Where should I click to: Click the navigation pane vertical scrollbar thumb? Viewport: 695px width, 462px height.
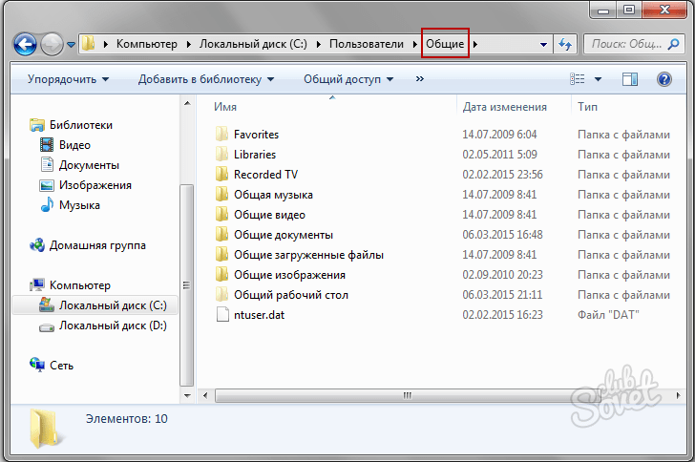pos(186,285)
